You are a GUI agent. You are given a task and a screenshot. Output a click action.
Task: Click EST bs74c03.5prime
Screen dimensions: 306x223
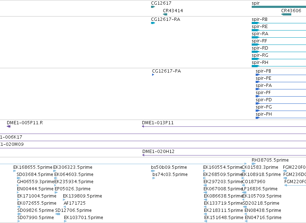pyautogui.click(x=170, y=175)
